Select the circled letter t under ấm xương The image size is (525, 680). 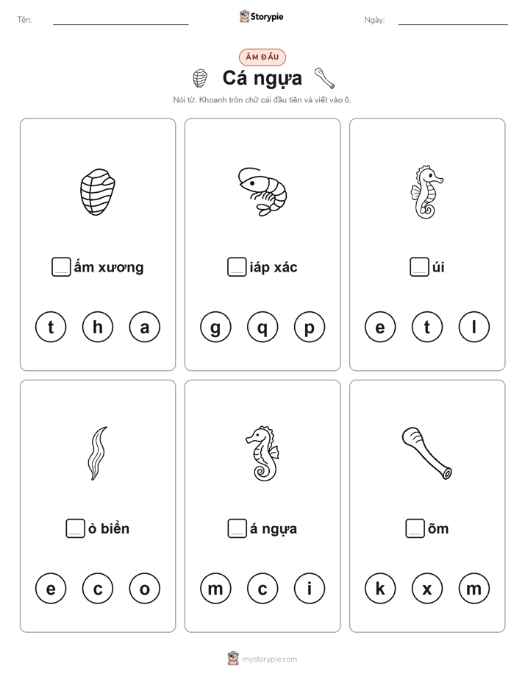tap(51, 327)
